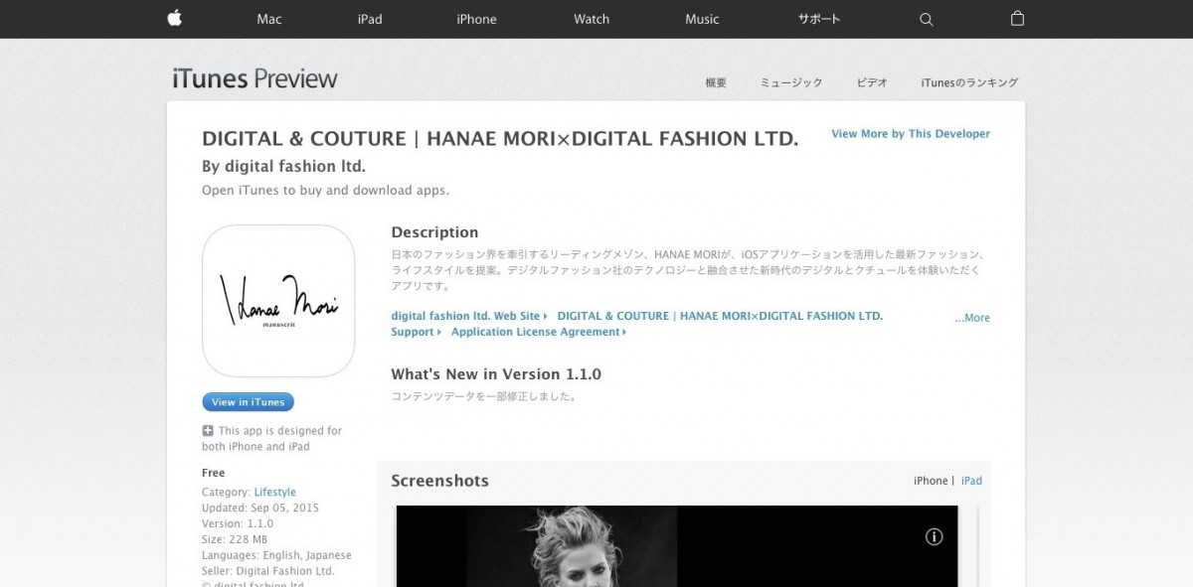
Task: Select the 概要 tab
Action: 716,82
